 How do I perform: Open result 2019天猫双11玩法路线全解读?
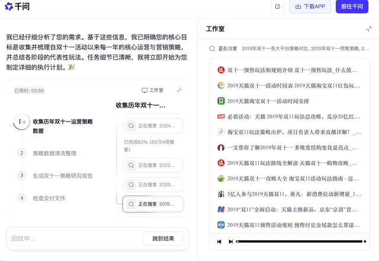[293, 163]
